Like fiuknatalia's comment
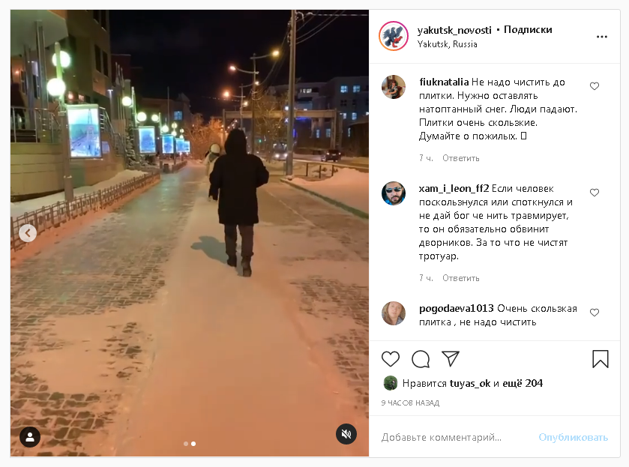Viewport: 629px width, 467px height. [x=595, y=86]
